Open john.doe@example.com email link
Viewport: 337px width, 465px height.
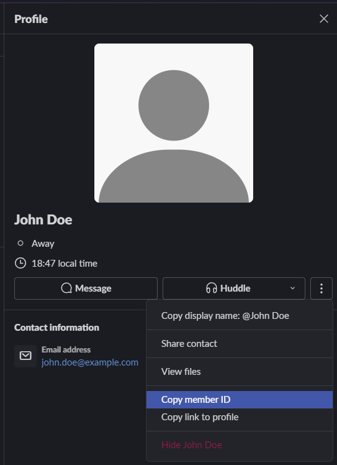point(90,362)
